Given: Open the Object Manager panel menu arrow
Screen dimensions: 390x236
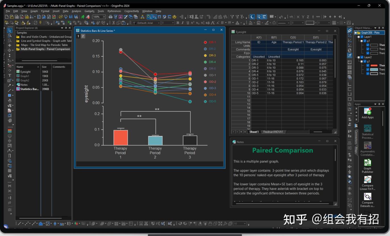Looking at the screenshot, I should 376,28.
